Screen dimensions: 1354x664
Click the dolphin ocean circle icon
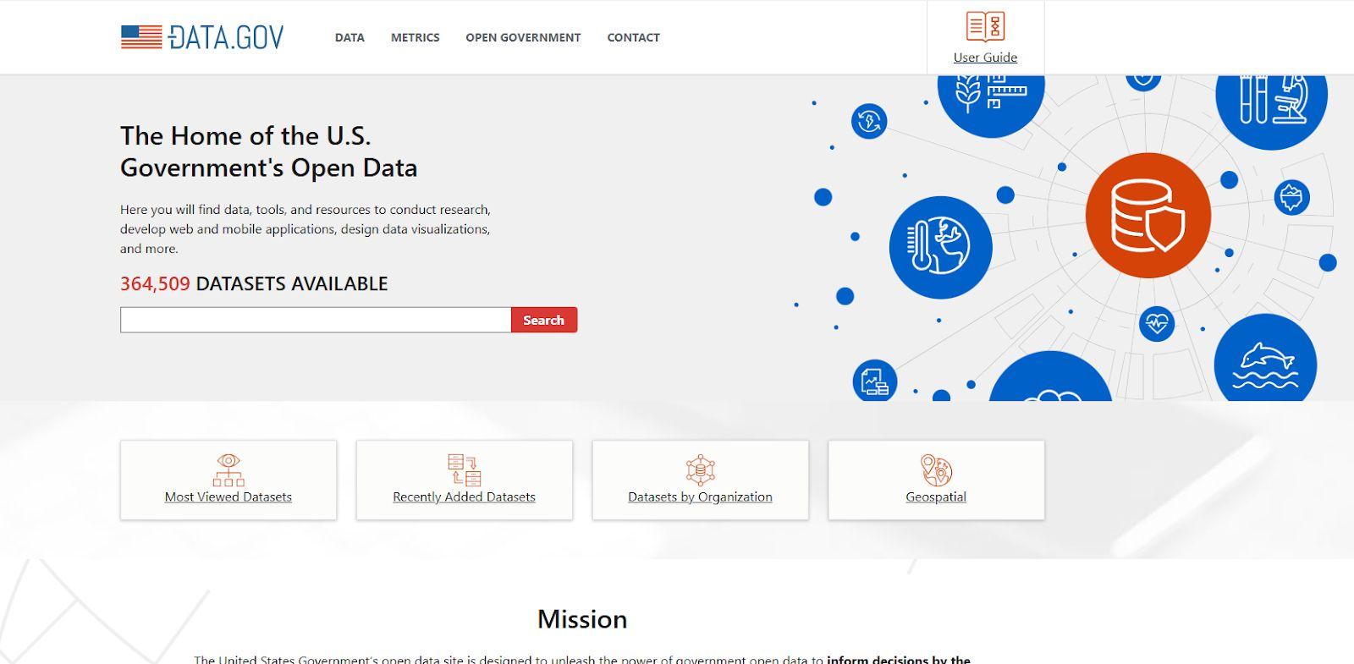coord(1265,362)
